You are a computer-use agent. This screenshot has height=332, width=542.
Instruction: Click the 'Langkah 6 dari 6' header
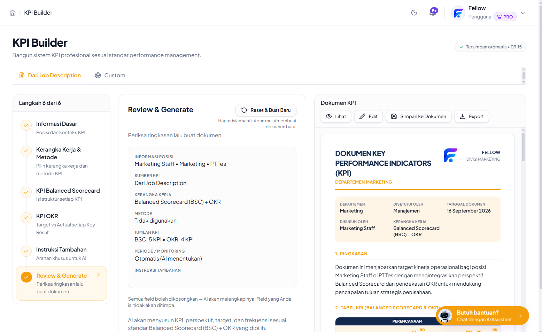(x=40, y=103)
